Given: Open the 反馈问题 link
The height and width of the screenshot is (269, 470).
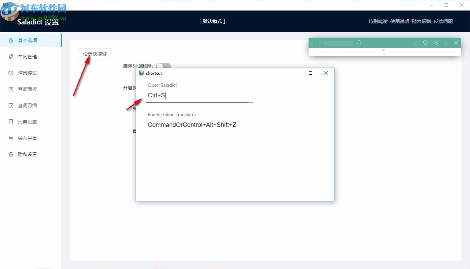Looking at the screenshot, I should (443, 21).
